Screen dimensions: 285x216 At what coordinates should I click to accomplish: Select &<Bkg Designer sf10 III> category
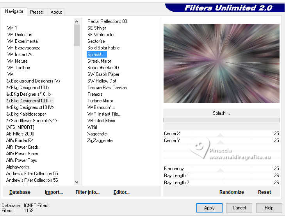(29, 101)
